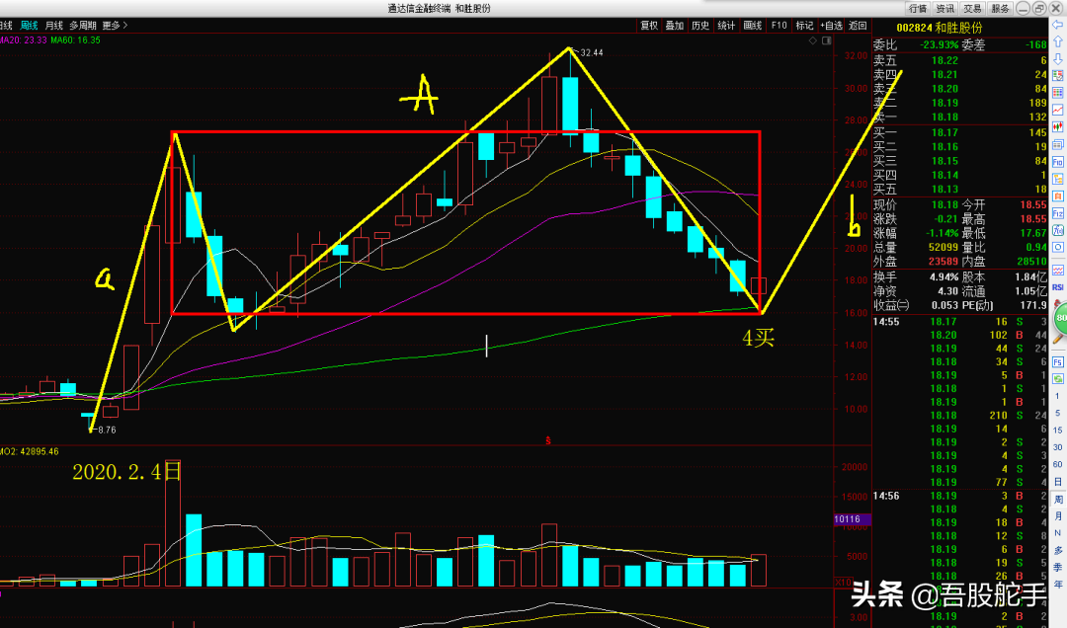Open the 统计 statistics menu
The height and width of the screenshot is (628, 1067).
[x=726, y=25]
